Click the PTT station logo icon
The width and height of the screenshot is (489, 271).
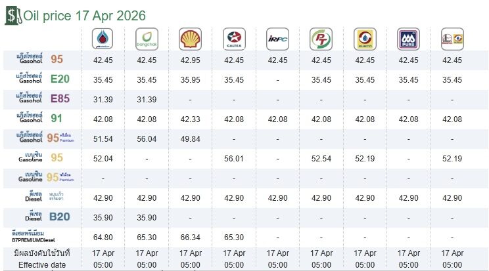pyautogui.click(x=103, y=39)
